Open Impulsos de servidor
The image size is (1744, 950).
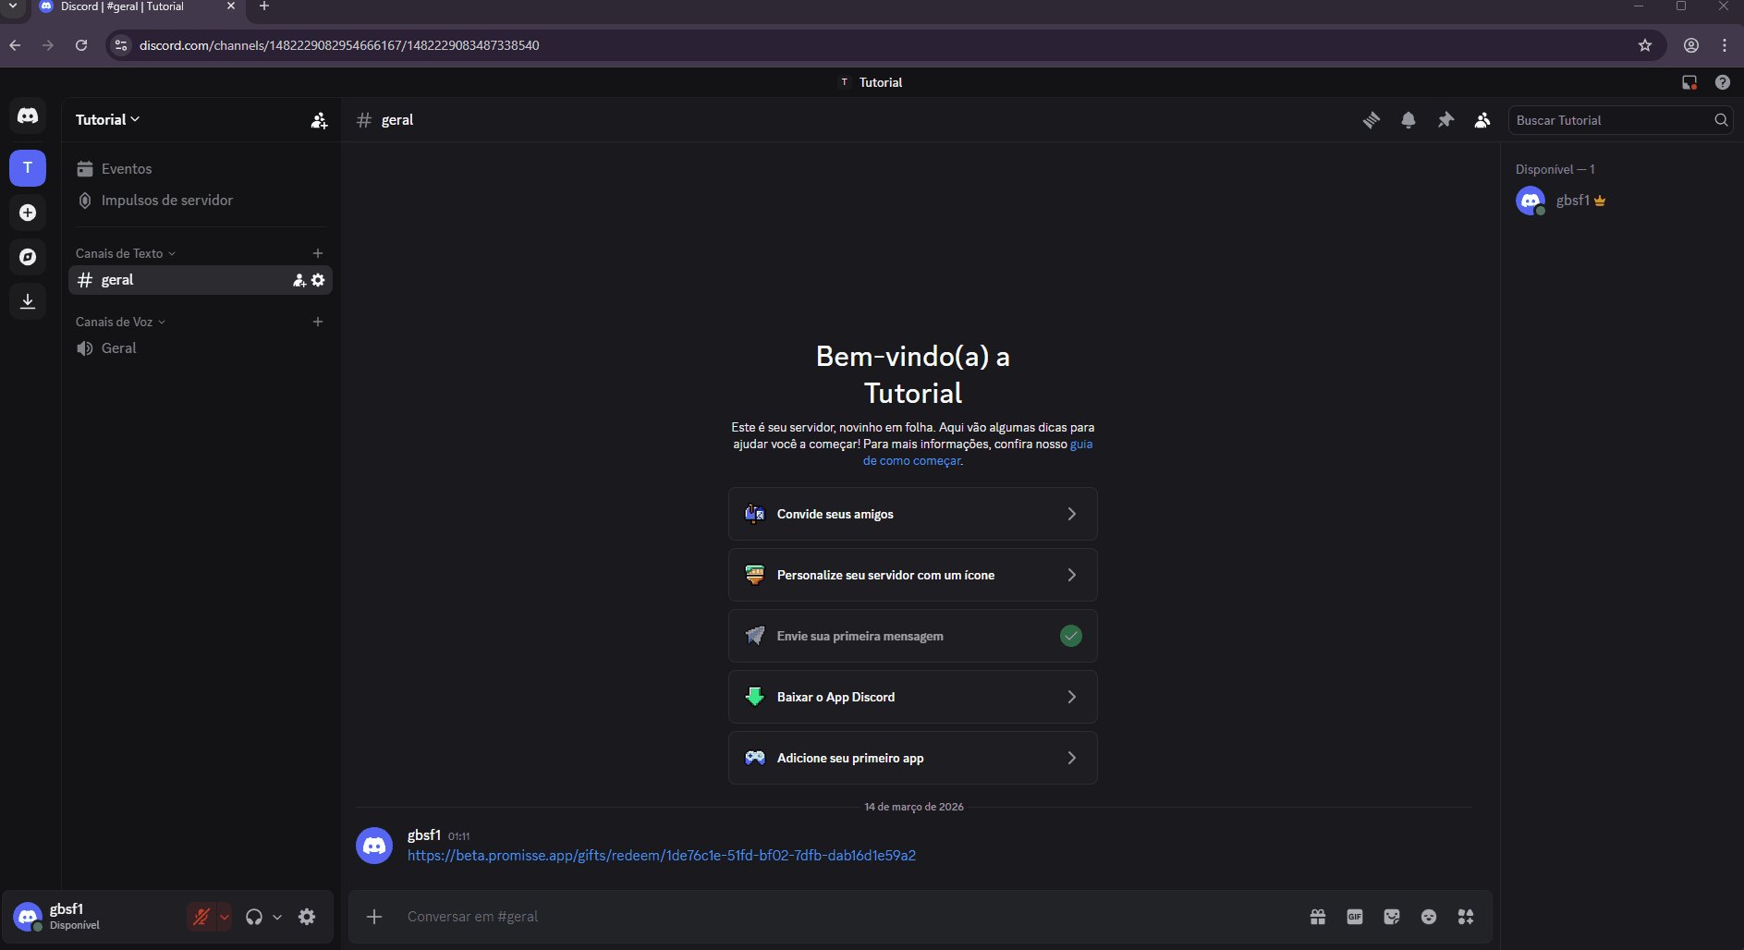point(166,201)
